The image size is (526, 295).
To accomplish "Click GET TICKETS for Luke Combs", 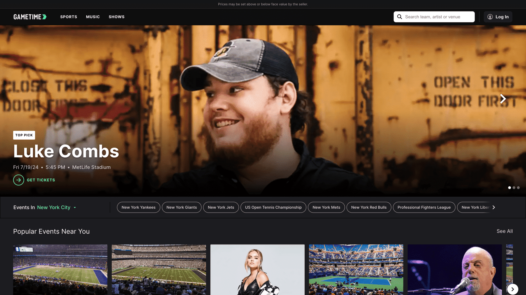I will coord(41,180).
